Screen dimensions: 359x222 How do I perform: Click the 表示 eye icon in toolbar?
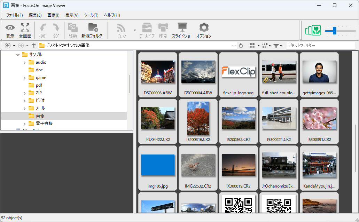coord(10,30)
